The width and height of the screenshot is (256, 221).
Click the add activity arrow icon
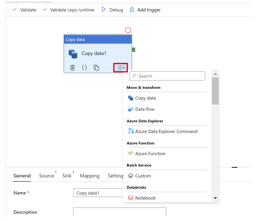(121, 67)
